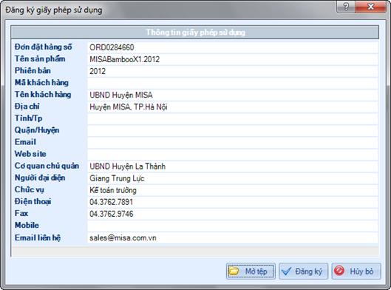Click the Đơn đặt hàng số label
This screenshot has height=290, width=391.
43,47
